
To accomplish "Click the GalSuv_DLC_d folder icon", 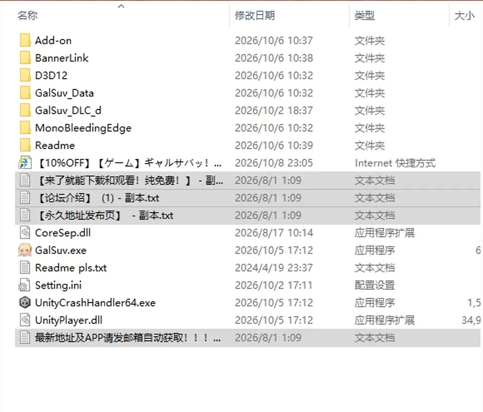I will pos(25,110).
